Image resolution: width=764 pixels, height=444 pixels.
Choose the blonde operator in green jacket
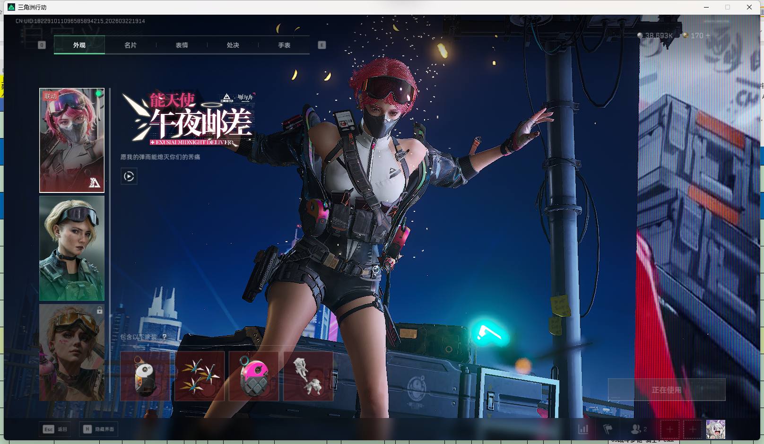coord(72,248)
